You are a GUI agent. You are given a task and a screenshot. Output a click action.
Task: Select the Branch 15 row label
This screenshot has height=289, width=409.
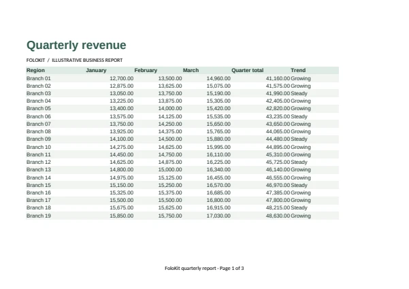[39, 185]
